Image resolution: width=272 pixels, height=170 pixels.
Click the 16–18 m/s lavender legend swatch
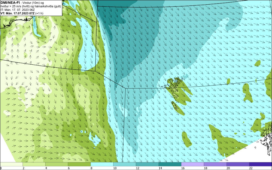click(x=193, y=164)
